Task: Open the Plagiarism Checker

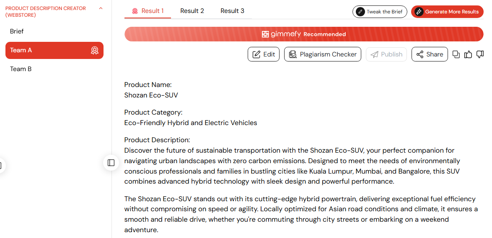Action: point(323,54)
